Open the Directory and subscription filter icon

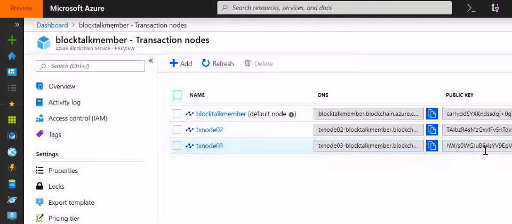tap(495, 9)
